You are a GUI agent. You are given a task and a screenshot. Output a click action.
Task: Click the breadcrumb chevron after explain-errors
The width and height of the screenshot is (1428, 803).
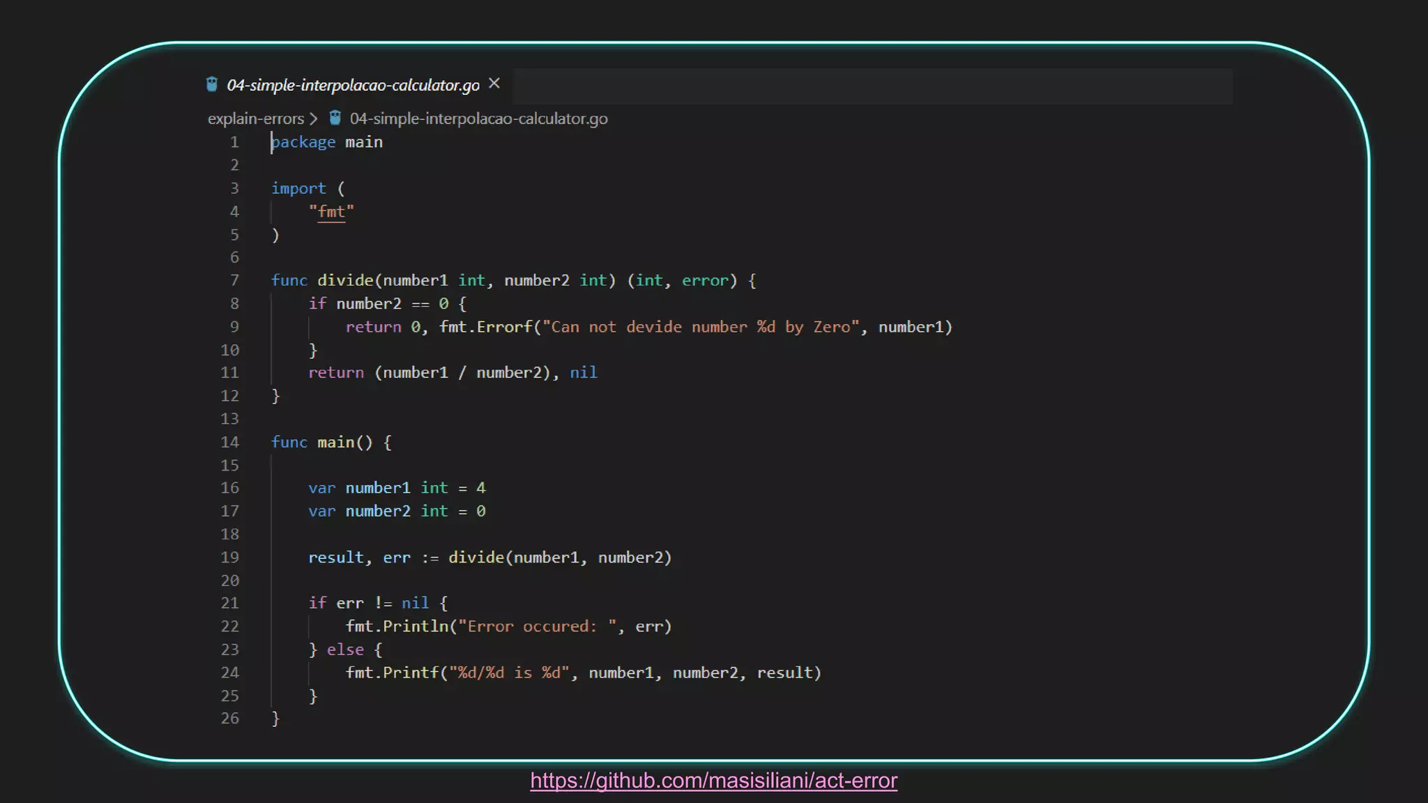coord(314,118)
